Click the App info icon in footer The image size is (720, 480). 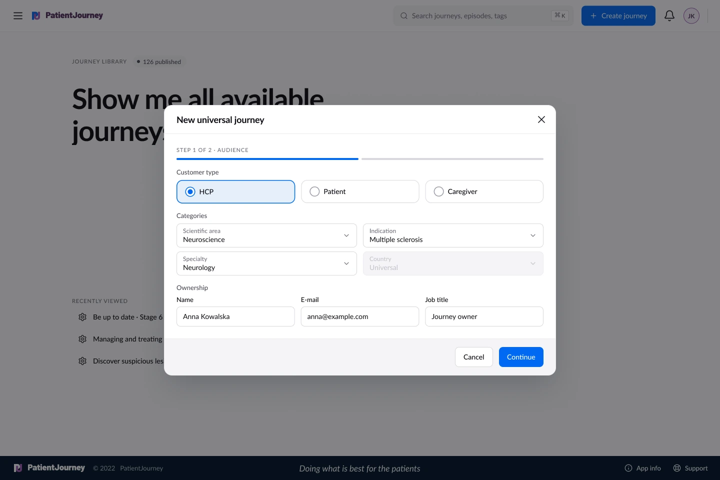coord(628,468)
